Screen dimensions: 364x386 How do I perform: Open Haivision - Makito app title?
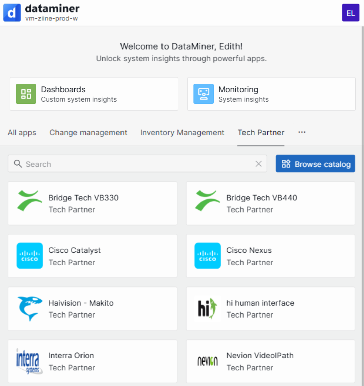(81, 303)
